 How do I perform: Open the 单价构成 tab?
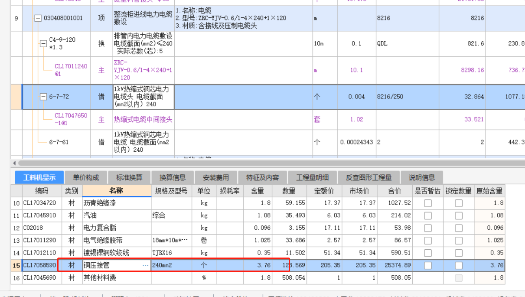tap(86, 177)
